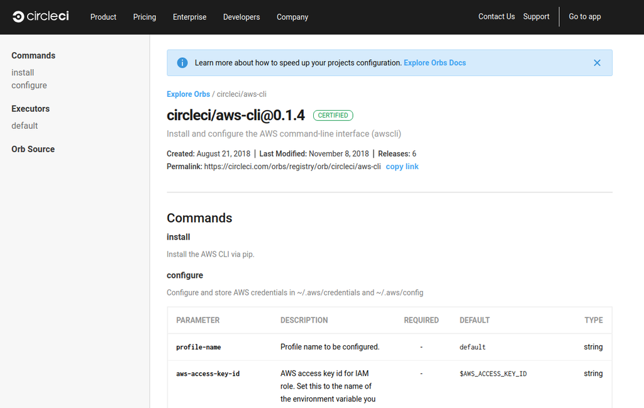Open the Product menu
The height and width of the screenshot is (408, 644).
tap(103, 17)
